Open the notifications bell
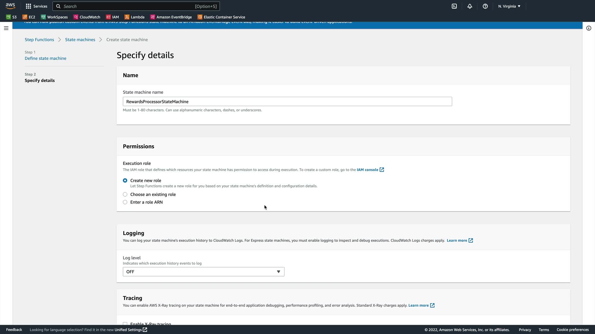 pos(470,6)
